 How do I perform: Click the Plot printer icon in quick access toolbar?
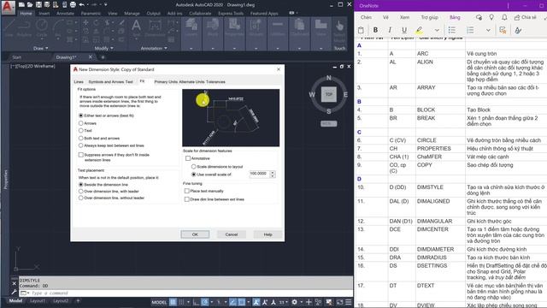pyautogui.click(x=73, y=5)
